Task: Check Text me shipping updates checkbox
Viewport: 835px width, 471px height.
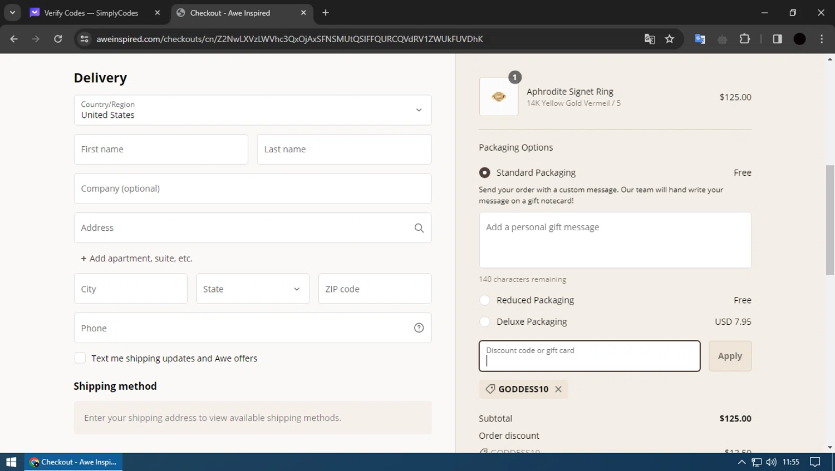Action: pyautogui.click(x=80, y=358)
